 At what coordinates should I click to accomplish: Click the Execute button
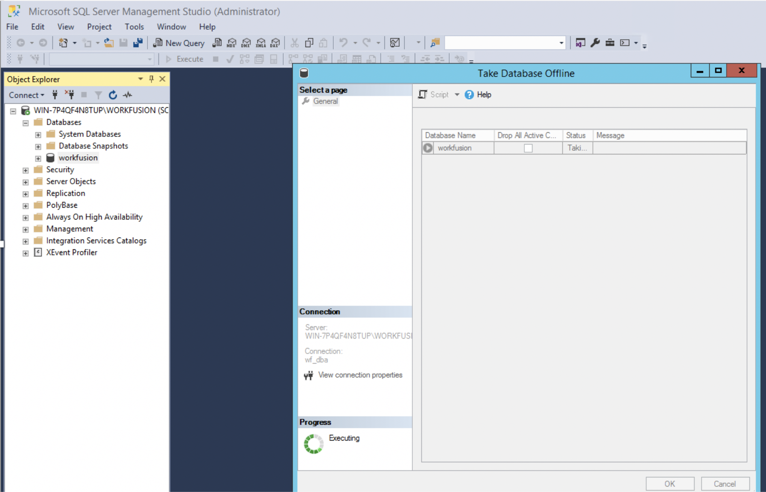184,59
